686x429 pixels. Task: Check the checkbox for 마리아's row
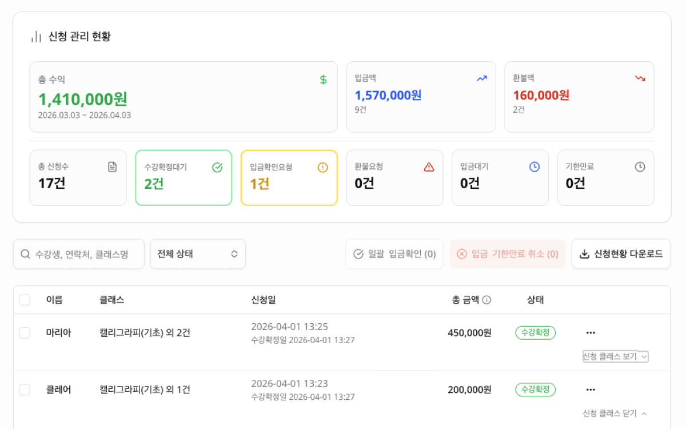[25, 332]
